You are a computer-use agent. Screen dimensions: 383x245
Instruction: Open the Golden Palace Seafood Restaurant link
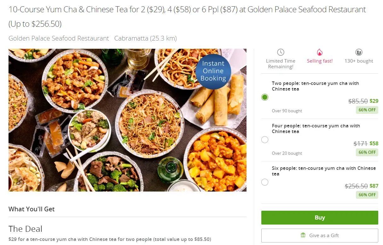pos(59,38)
